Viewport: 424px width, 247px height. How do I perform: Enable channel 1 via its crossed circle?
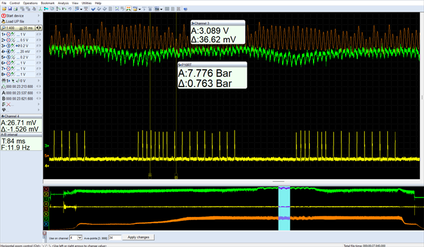(8, 34)
